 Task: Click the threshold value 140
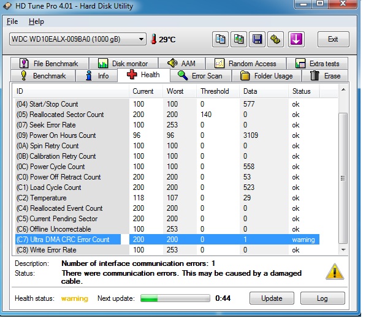point(206,115)
